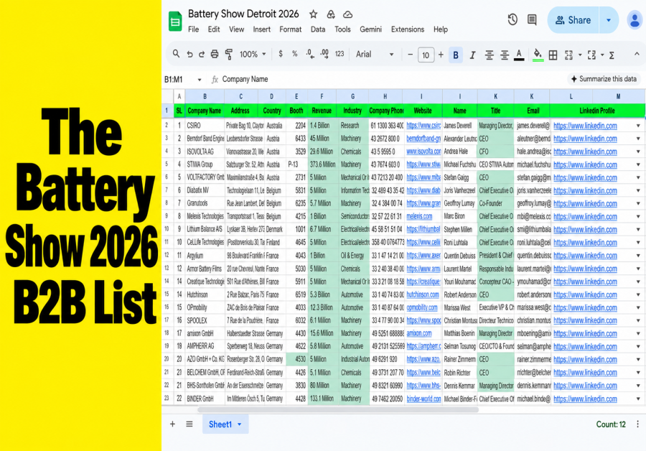Open horizontal align option

[x=489, y=55]
